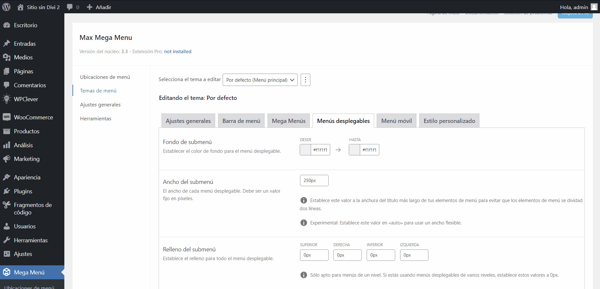Expand the theme selector dropdown
This screenshot has height=289, width=600.
(x=260, y=80)
